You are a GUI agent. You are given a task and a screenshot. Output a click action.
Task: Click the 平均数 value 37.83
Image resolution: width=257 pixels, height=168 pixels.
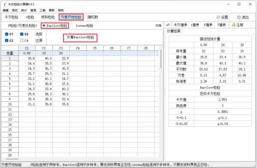tap(223, 69)
